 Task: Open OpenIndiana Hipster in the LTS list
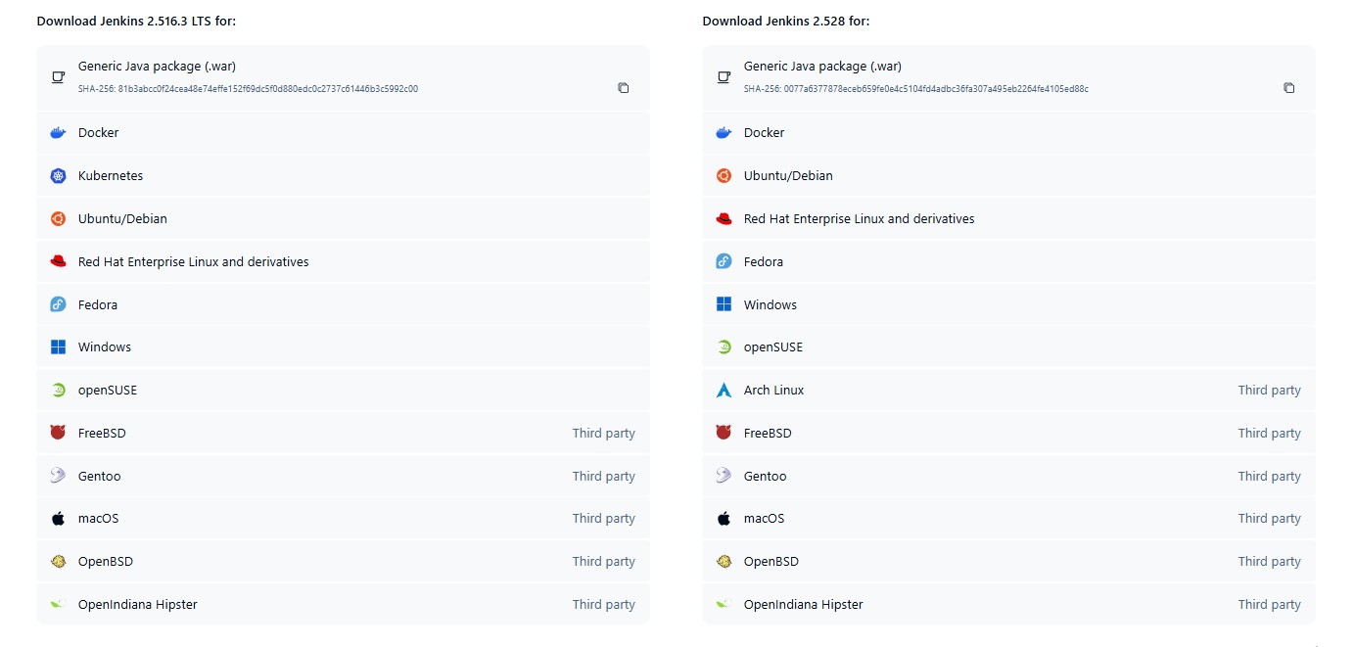click(137, 605)
